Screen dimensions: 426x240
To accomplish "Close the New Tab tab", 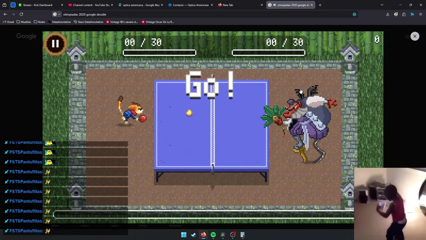I will coord(262,5).
